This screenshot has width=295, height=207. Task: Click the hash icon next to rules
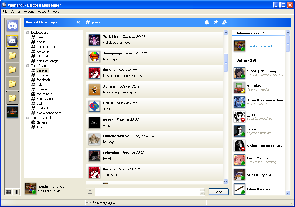(33, 37)
